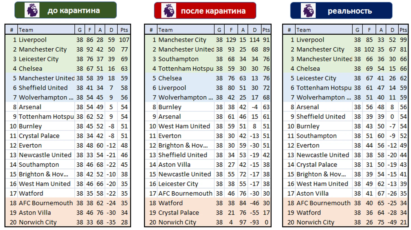Click Sheffield United in the left table

(43, 88)
